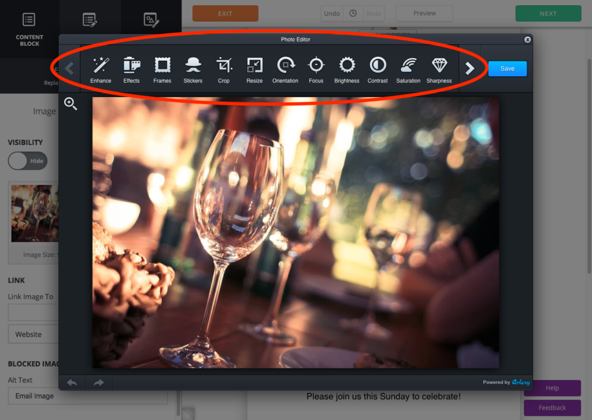Toggle the Visibility Hide switch
This screenshot has width=592, height=420.
click(27, 161)
